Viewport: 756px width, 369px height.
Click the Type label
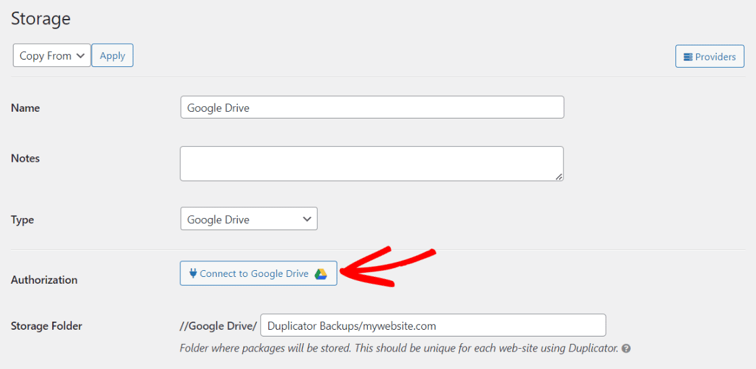(x=22, y=220)
